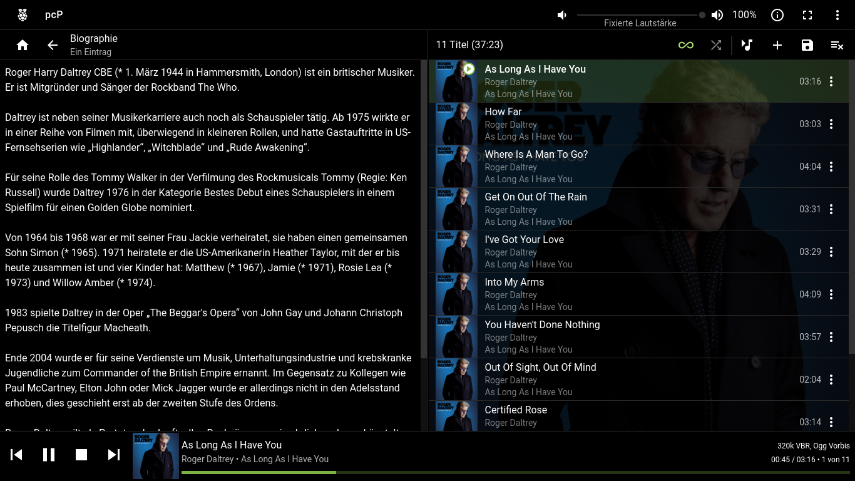Open menu for Where Is A Man To Go?
The width and height of the screenshot is (855, 481).
tap(831, 167)
